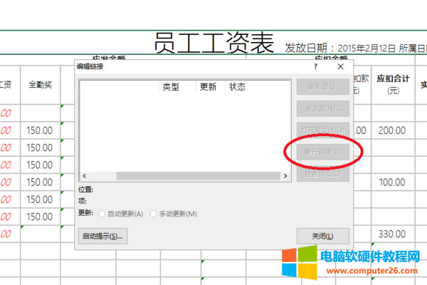The width and height of the screenshot is (427, 285).
Task: Click the circled 断开链接(B) button
Action: [x=324, y=152]
